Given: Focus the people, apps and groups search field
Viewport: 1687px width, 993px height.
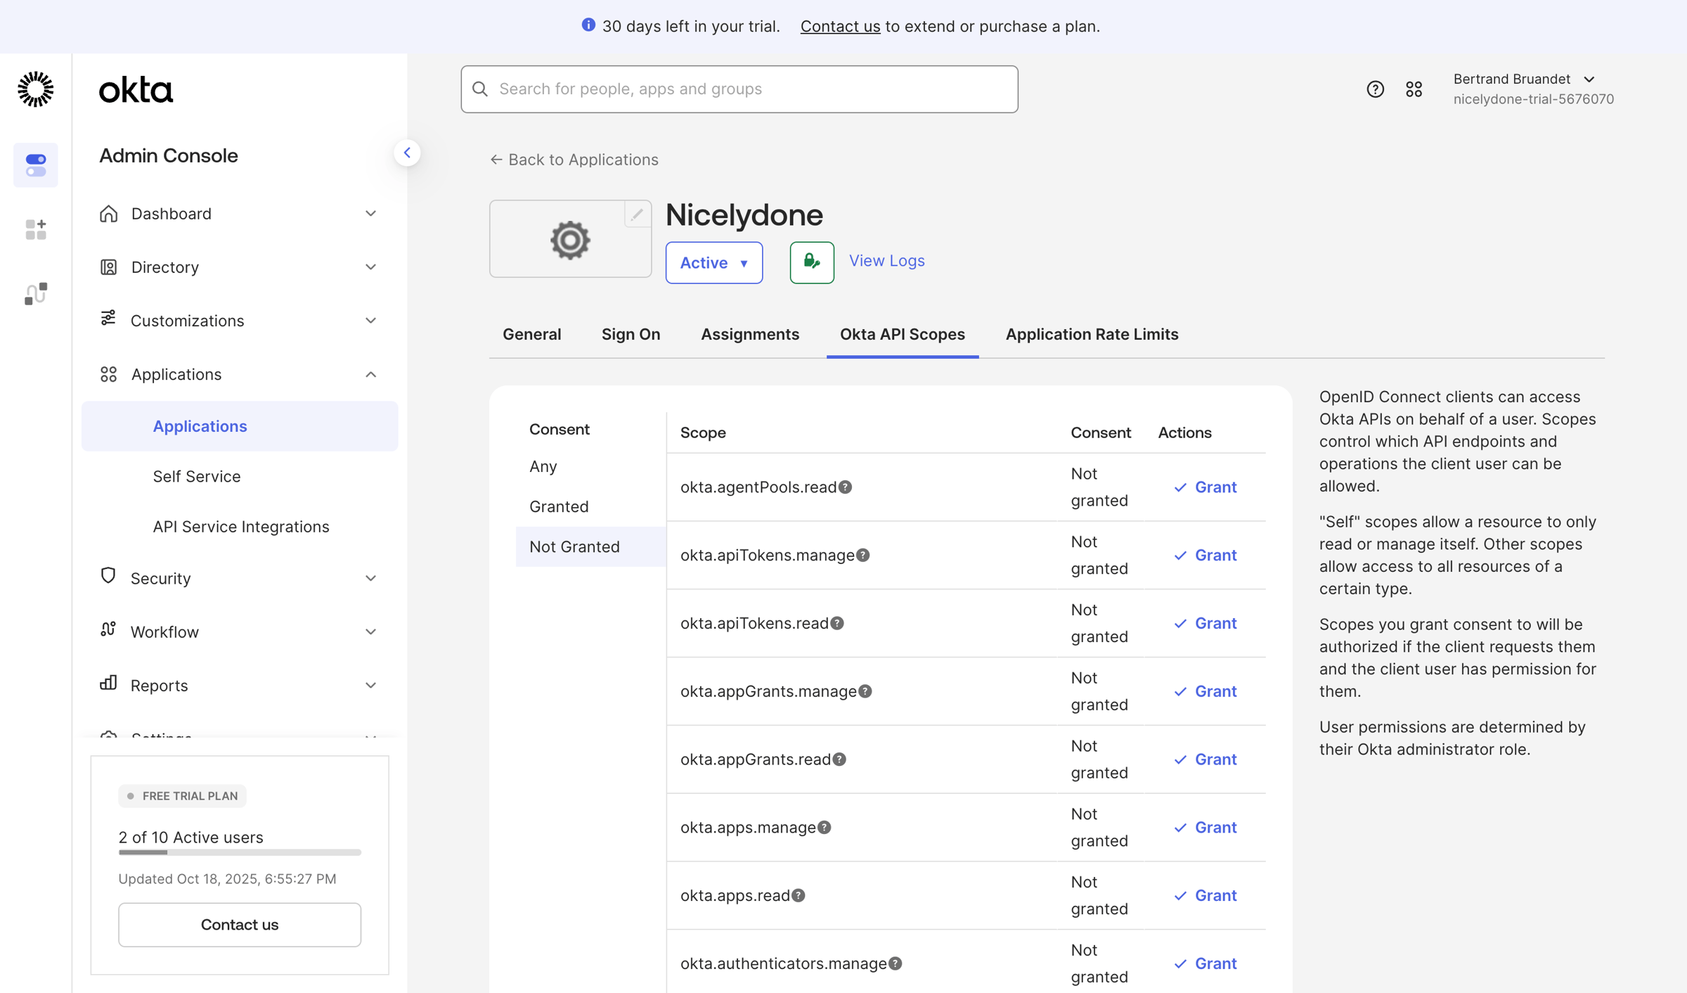Looking at the screenshot, I should point(739,89).
